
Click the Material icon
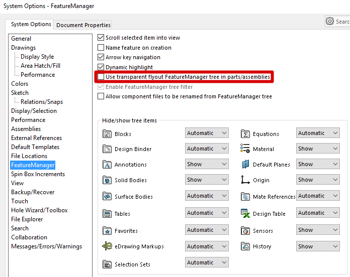[x=245, y=149]
